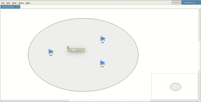Switch to the example-13.cpr tab
201x102 pixels.
(x=189, y=2)
